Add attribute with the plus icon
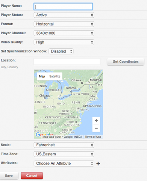This screenshot has height=181, width=147. (98, 164)
